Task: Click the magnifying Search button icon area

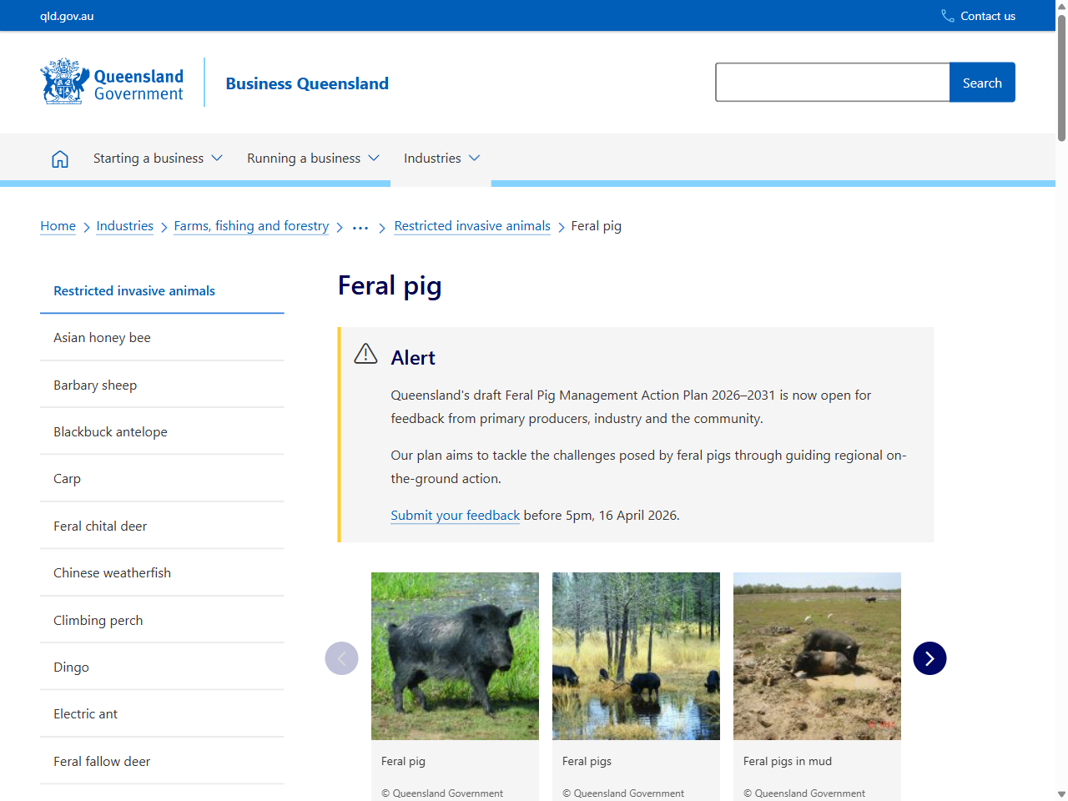Action: point(982,82)
